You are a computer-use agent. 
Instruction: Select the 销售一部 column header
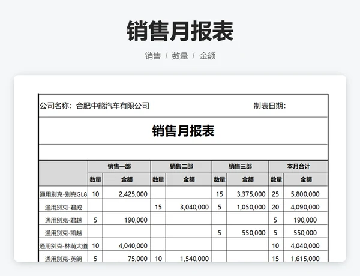pos(119,166)
